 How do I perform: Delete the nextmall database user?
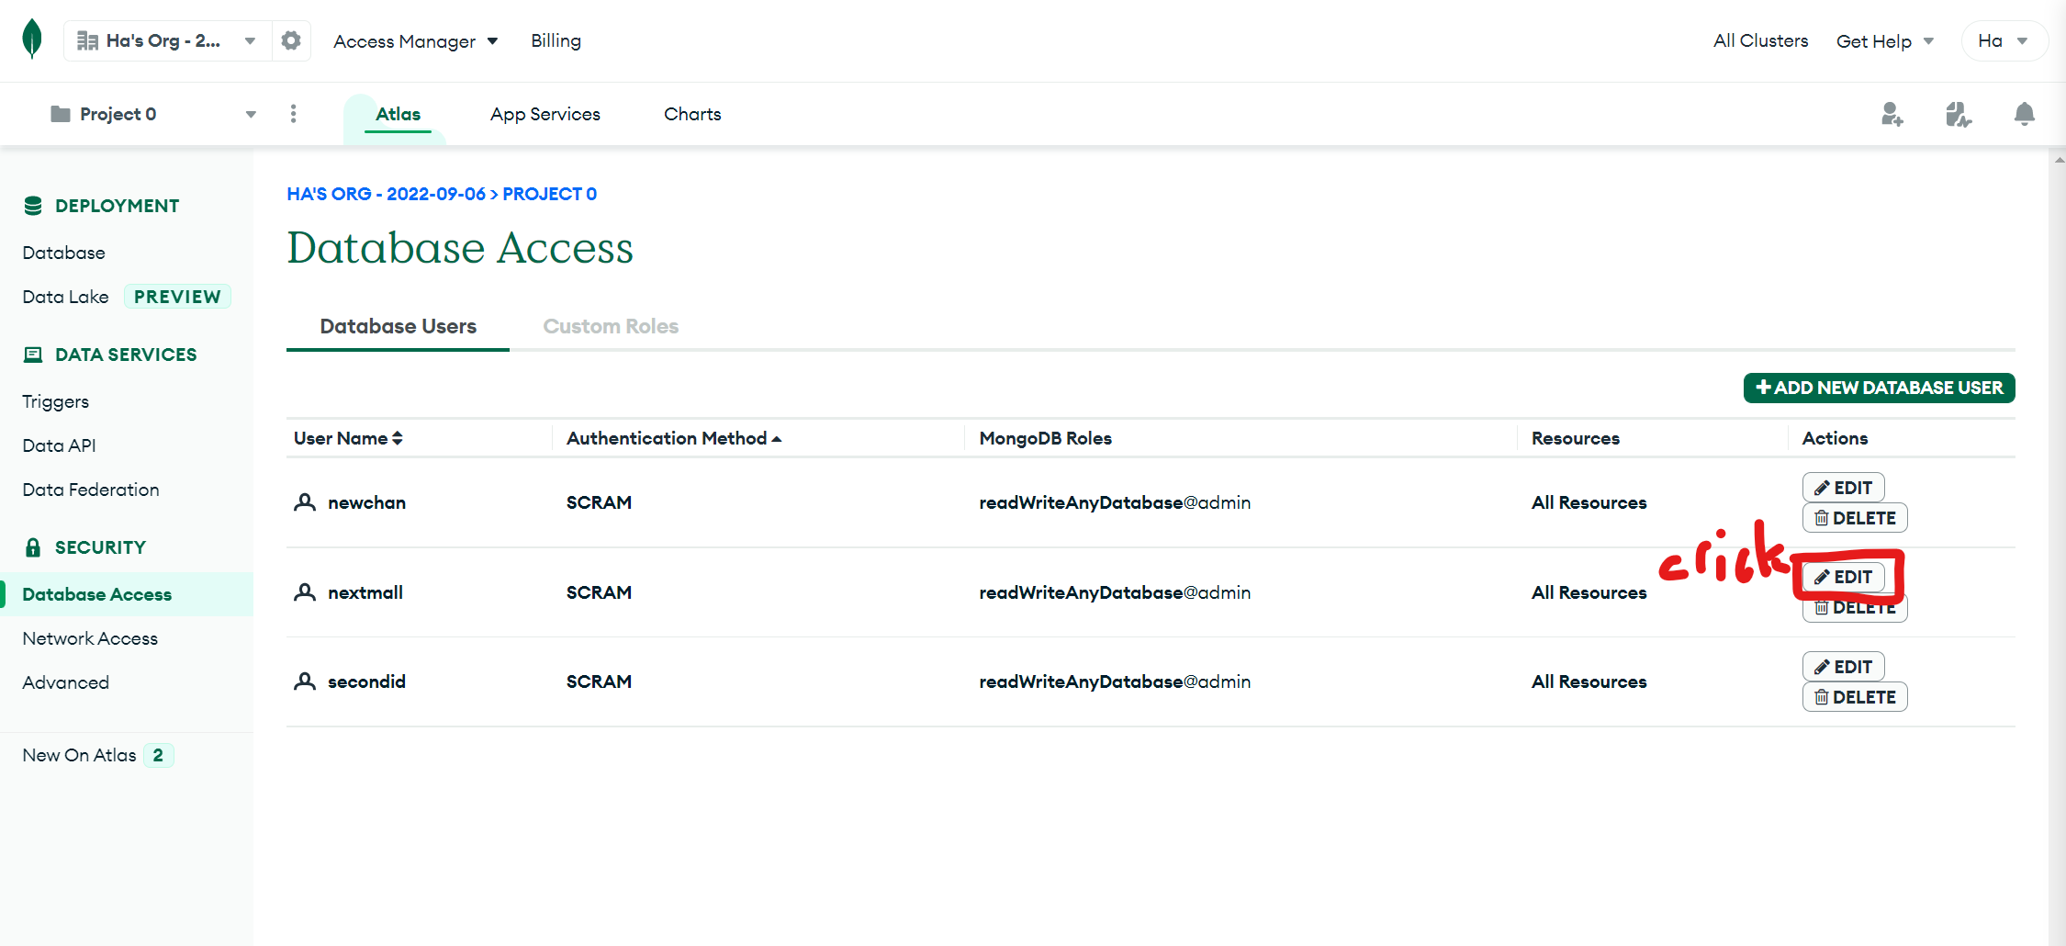pos(1855,607)
